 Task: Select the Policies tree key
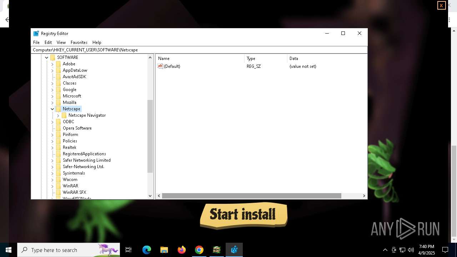[x=70, y=141]
